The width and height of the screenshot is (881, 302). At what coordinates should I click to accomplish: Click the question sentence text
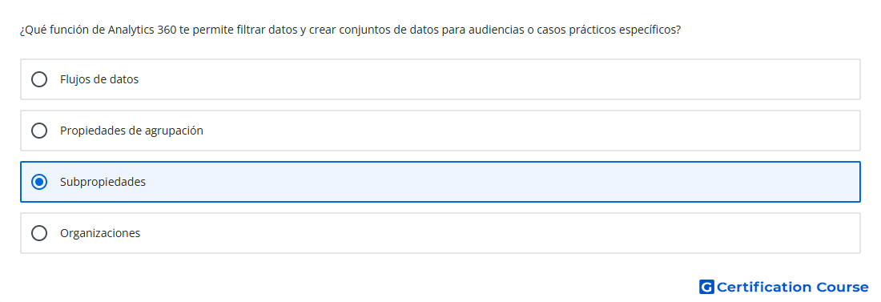click(x=351, y=30)
